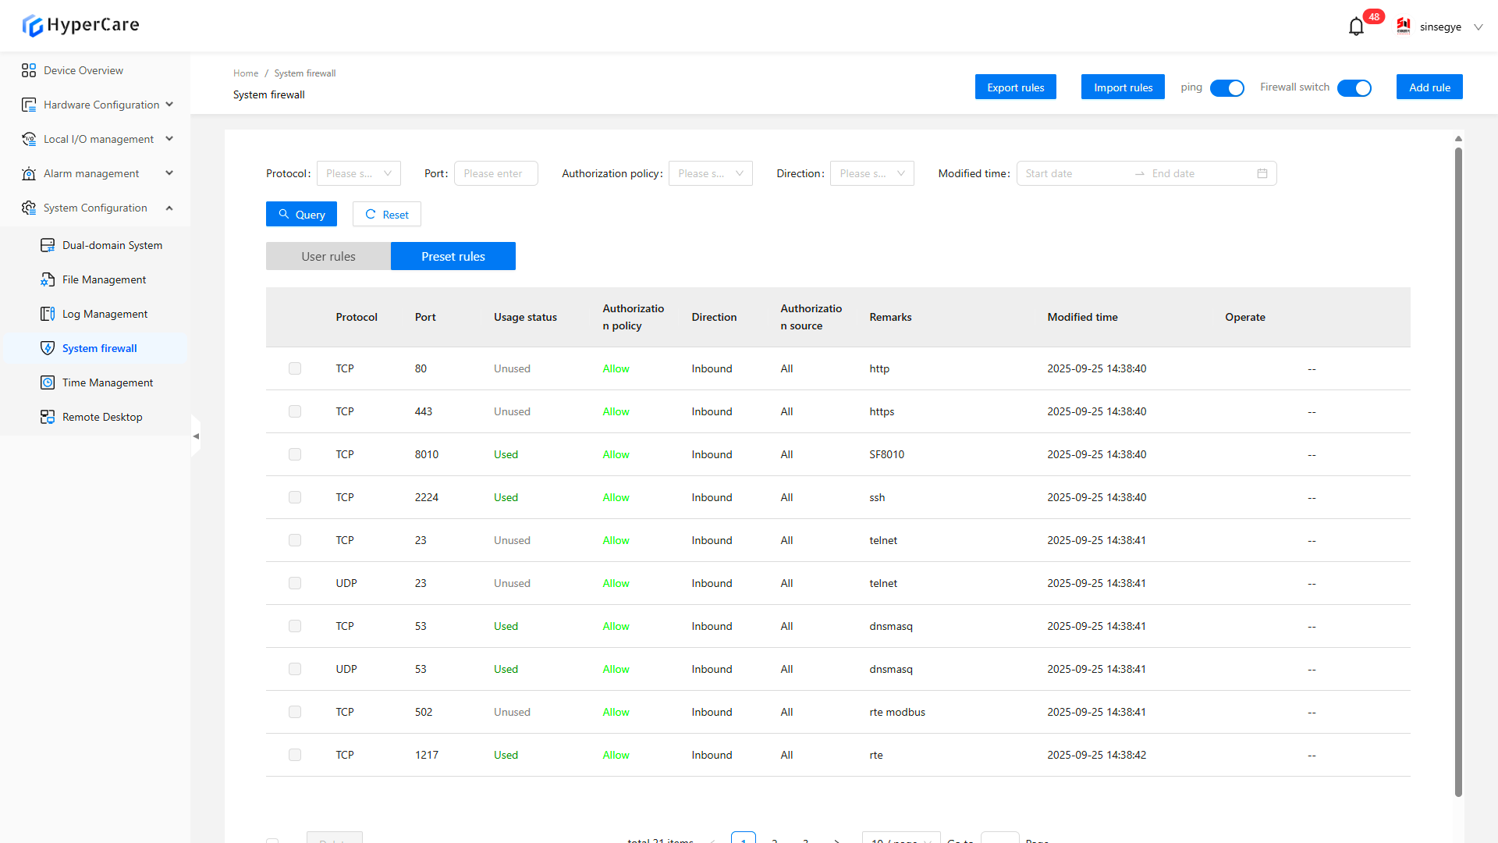This screenshot has height=843, width=1498.
Task: Click the HyperCare logo
Action: pos(80,25)
